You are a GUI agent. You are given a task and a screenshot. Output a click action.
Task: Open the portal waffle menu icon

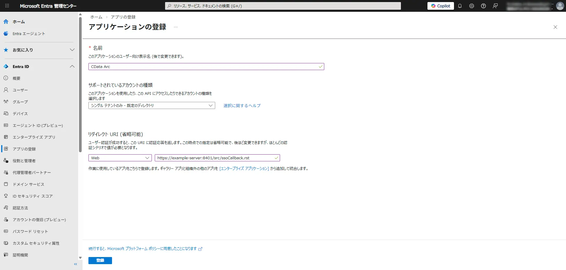pos(7,6)
